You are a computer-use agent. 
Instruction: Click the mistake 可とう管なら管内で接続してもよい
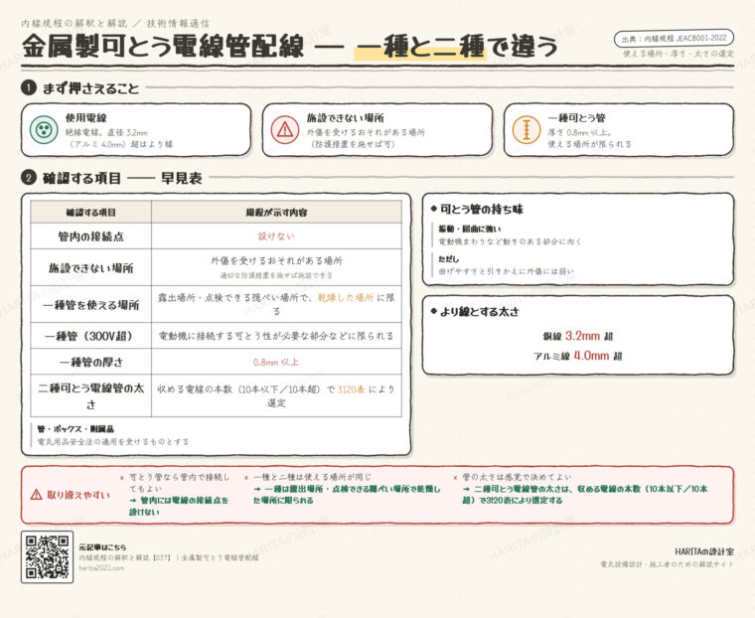point(177,483)
